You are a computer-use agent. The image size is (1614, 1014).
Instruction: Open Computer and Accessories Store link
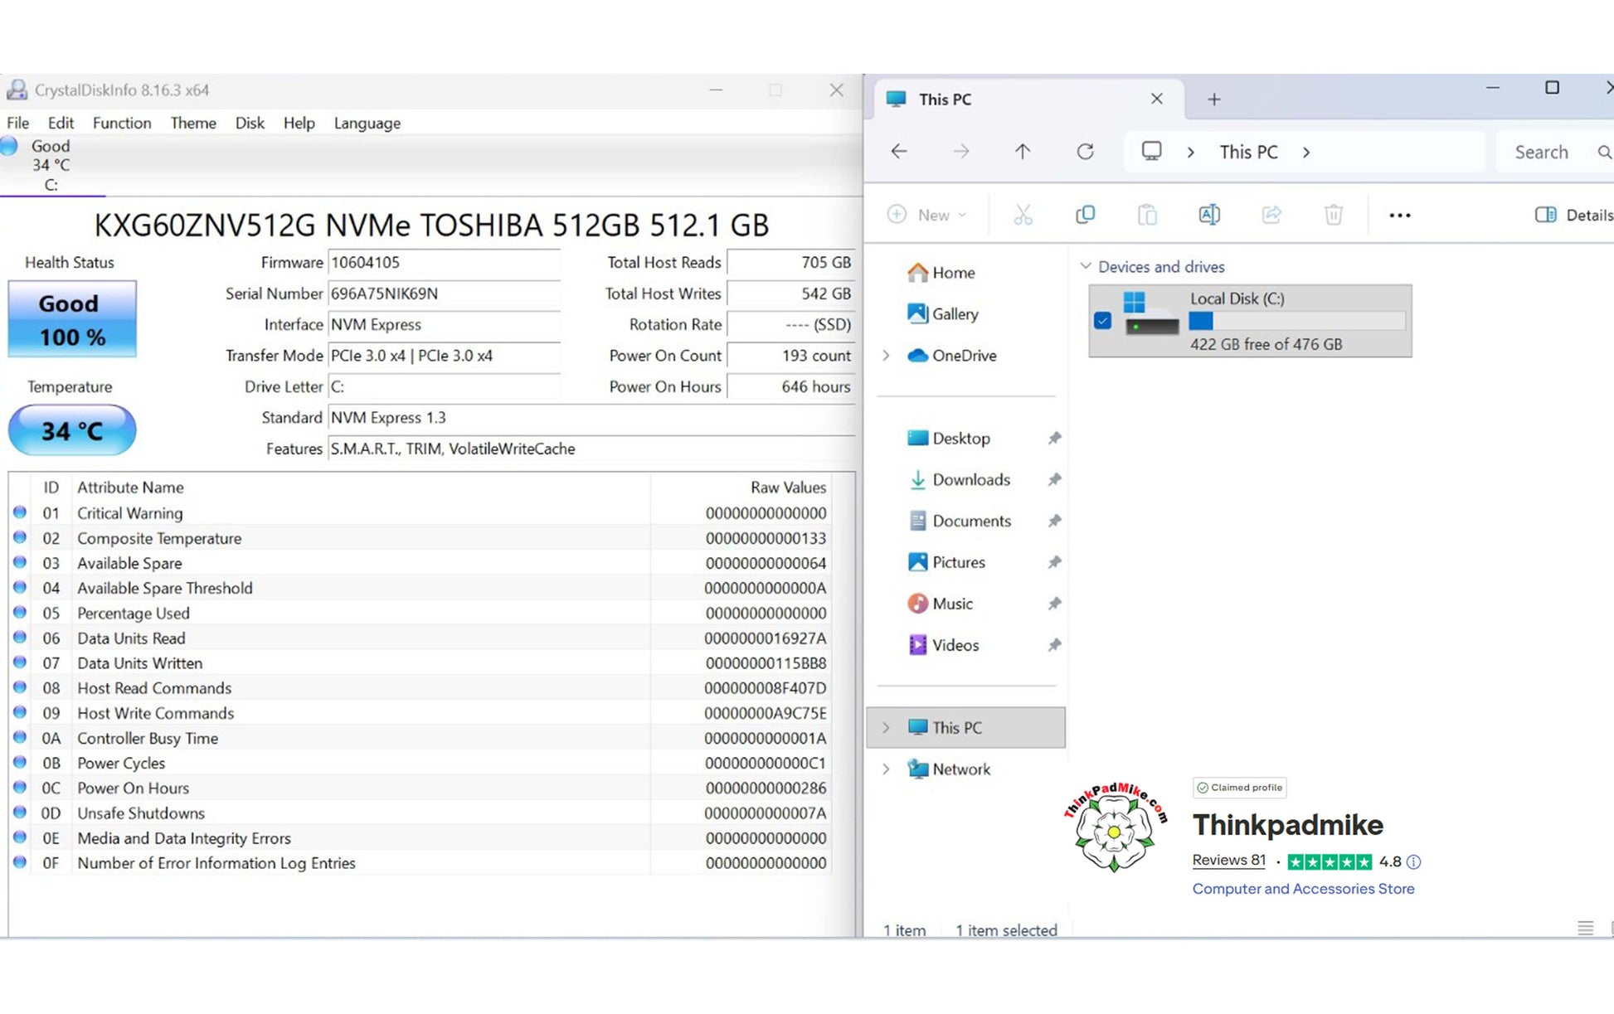(x=1302, y=889)
